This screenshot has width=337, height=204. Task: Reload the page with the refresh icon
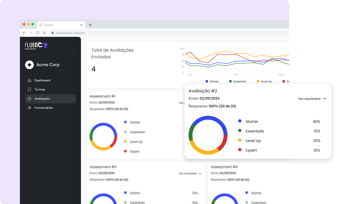38,33
